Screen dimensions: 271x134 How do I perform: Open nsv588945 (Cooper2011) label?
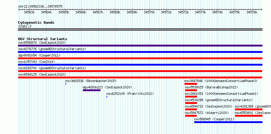(214, 119)
